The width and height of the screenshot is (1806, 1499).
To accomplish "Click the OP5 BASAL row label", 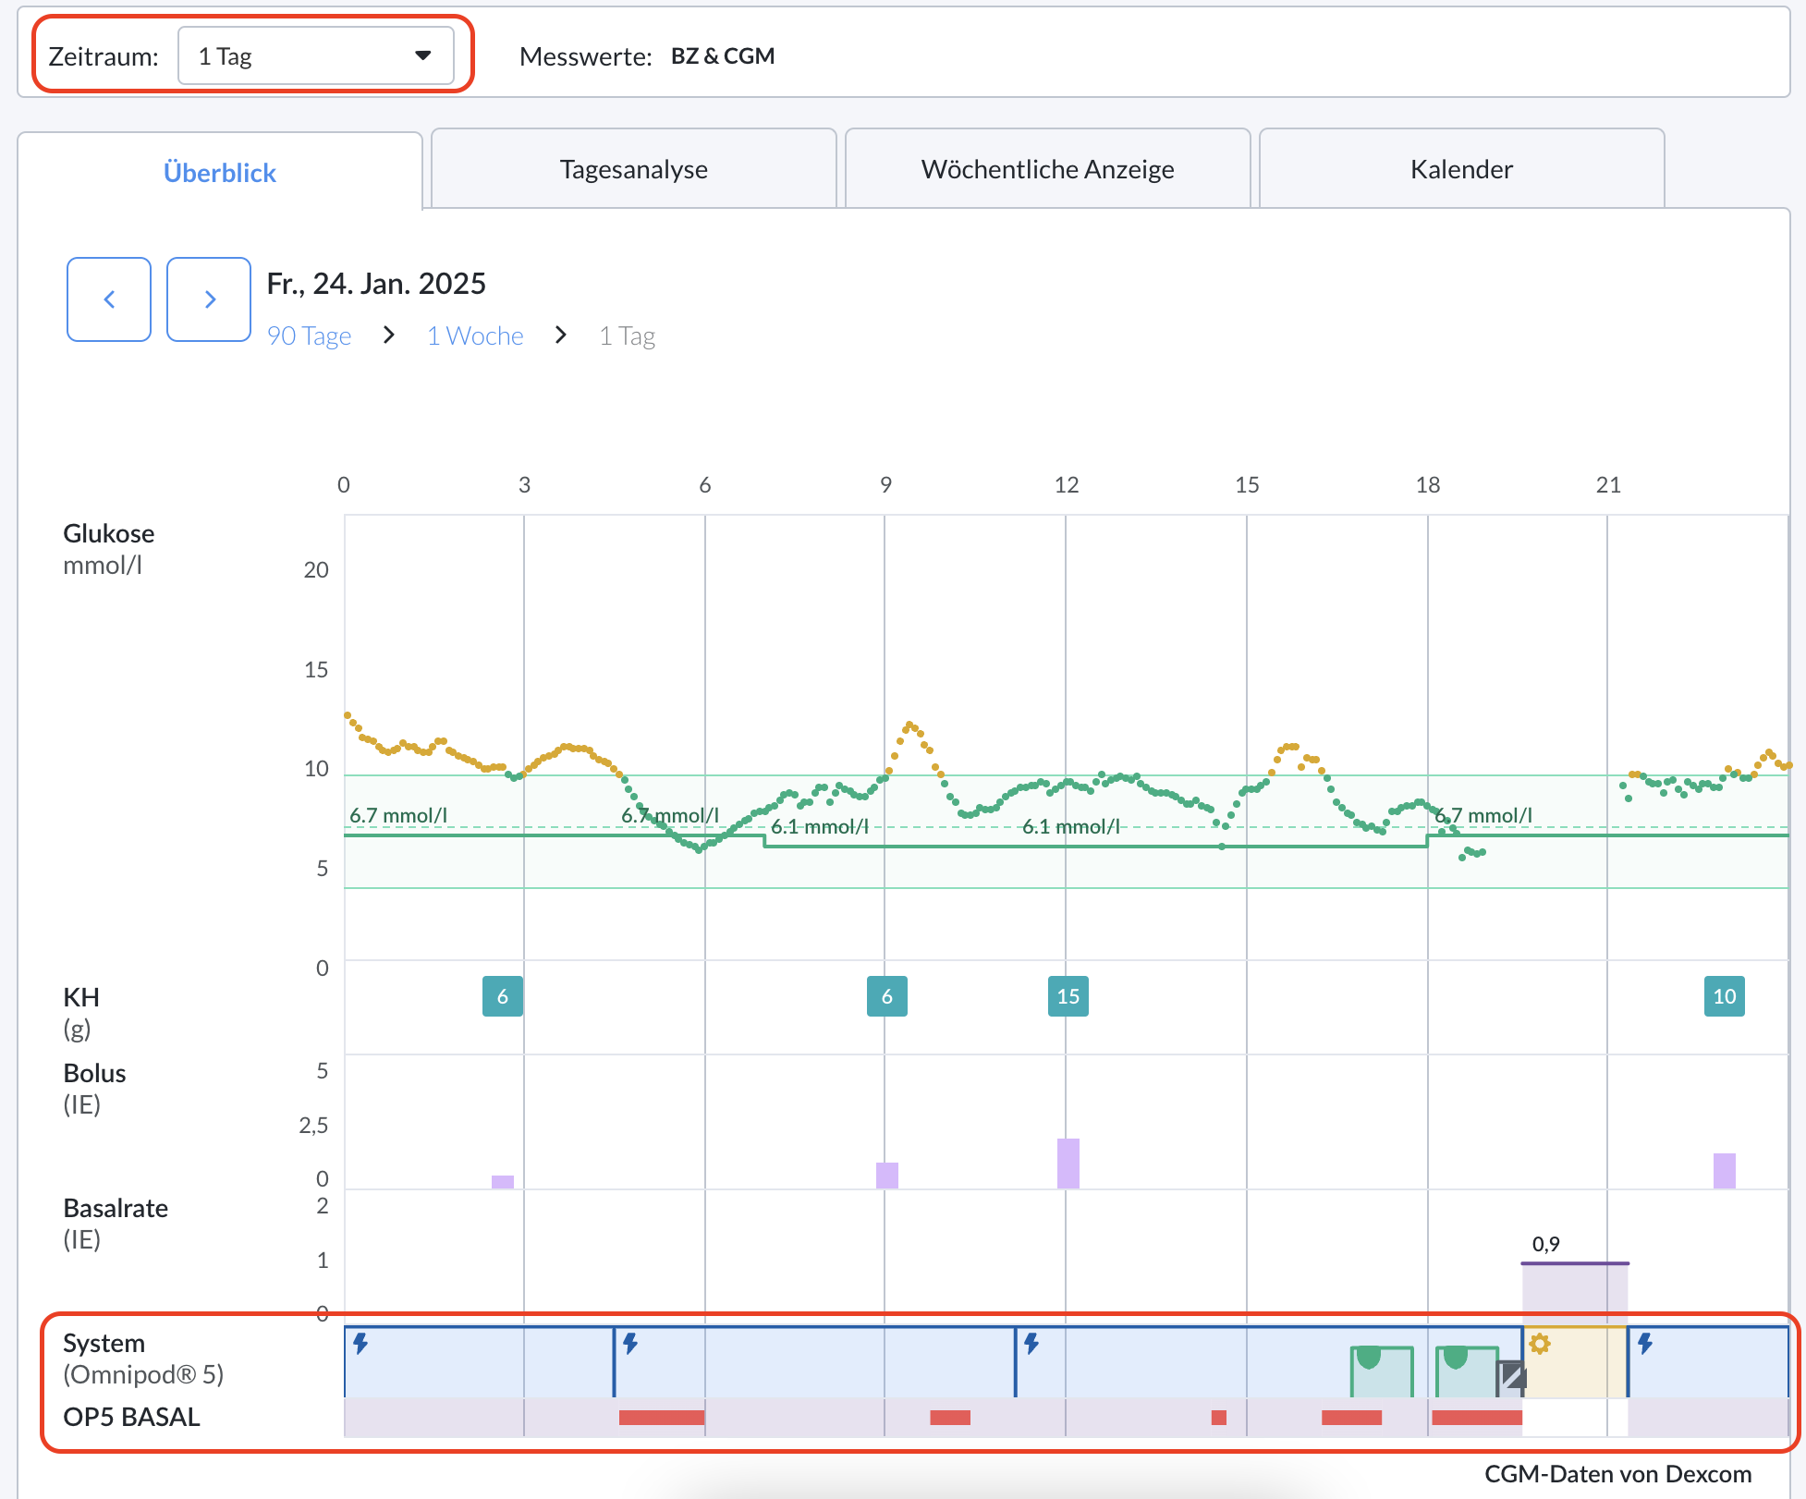I will [x=131, y=1417].
